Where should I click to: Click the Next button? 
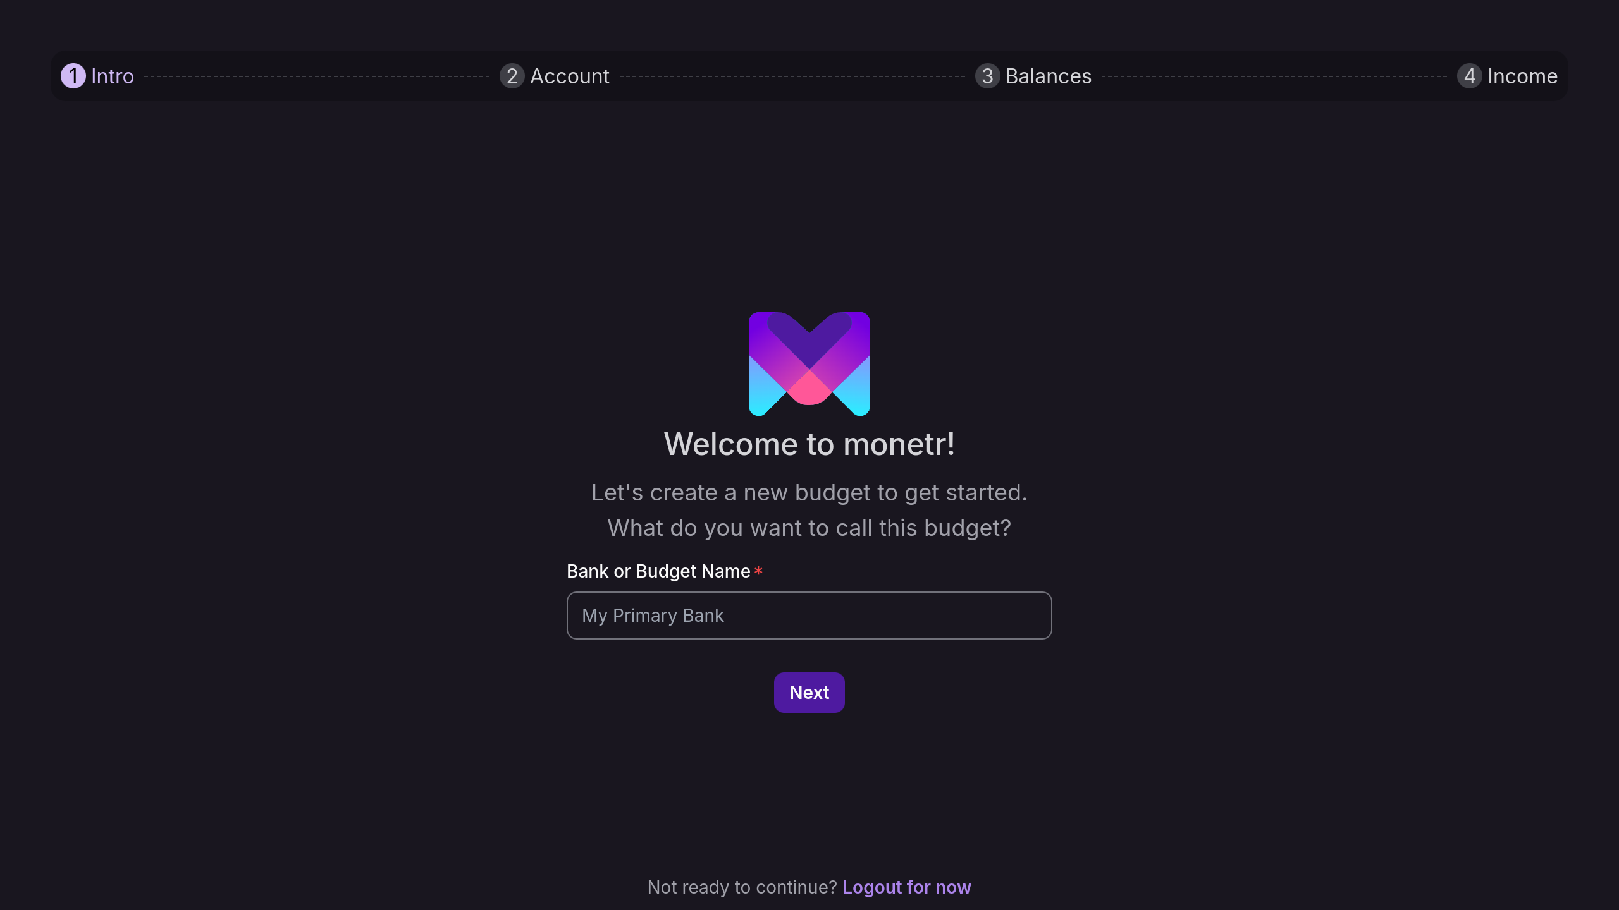(809, 693)
